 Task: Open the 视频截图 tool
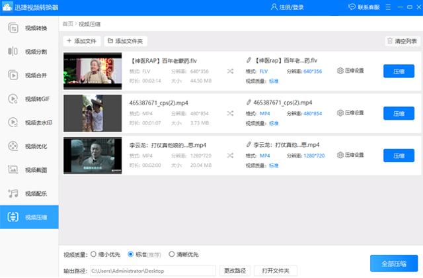[28, 170]
